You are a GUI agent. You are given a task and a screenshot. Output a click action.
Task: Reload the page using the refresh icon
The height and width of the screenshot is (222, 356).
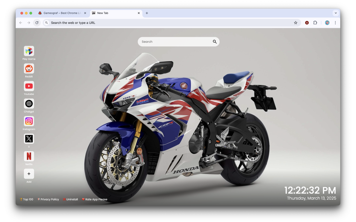point(37,22)
